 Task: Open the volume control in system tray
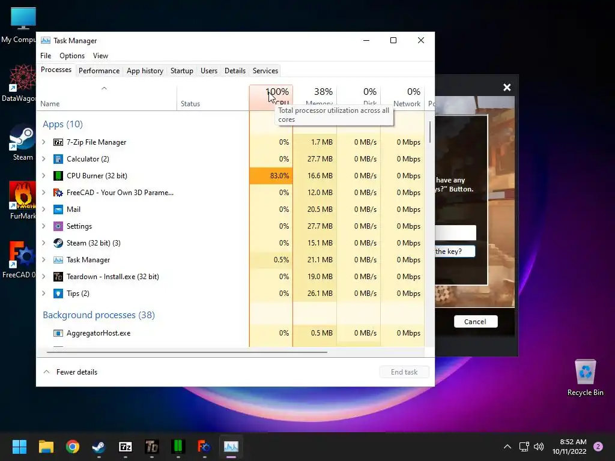click(x=539, y=447)
